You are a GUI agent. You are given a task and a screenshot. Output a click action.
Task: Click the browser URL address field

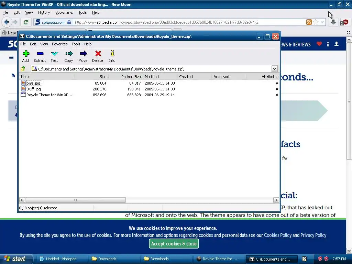point(190,22)
